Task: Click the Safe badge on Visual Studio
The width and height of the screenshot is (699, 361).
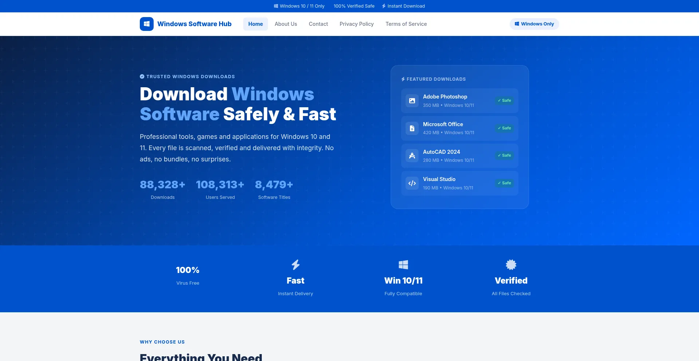Action: [505, 183]
